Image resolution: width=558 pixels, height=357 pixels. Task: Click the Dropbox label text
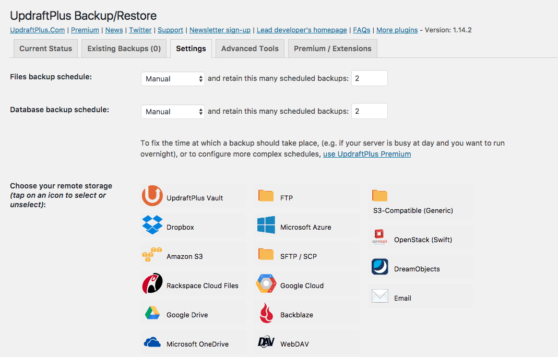pos(180,227)
